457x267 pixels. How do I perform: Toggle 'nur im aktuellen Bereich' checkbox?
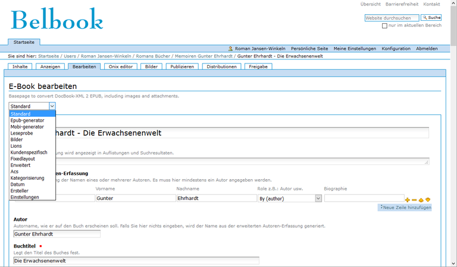click(384, 26)
